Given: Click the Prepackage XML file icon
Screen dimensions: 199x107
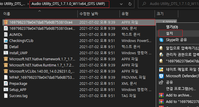Looking at the screenshot, I should pyautogui.click(x=6, y=83).
